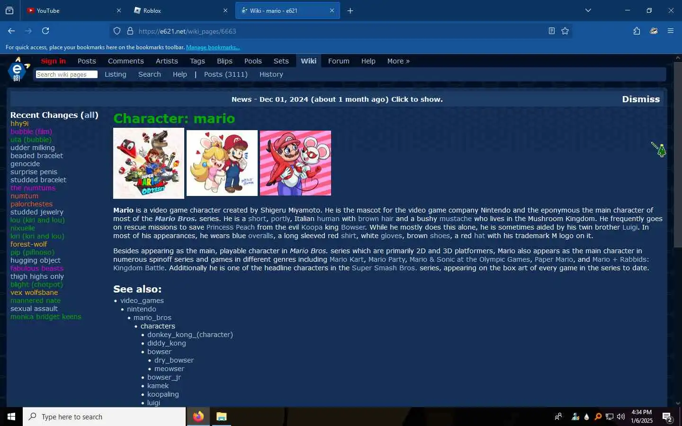Open the Mario Kart link
682x426 pixels.
click(x=347, y=259)
